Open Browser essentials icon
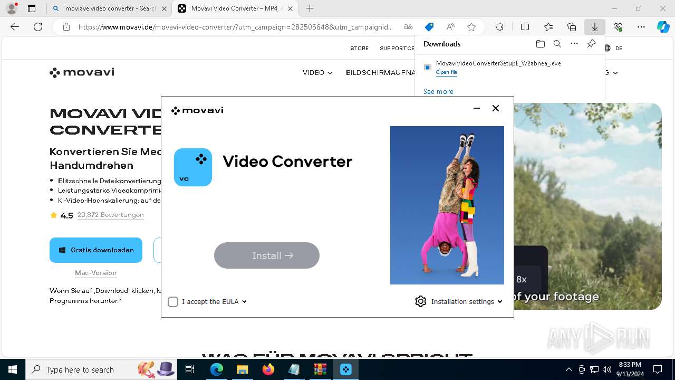Image resolution: width=675 pixels, height=380 pixels. [618, 27]
